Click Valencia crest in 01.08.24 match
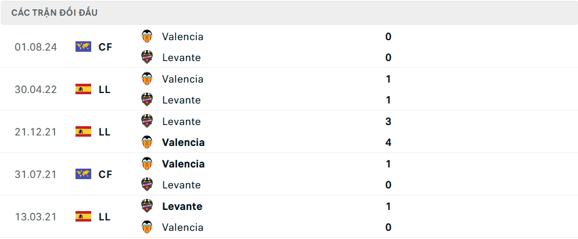Viewport: 578px width, 239px height. (148, 37)
